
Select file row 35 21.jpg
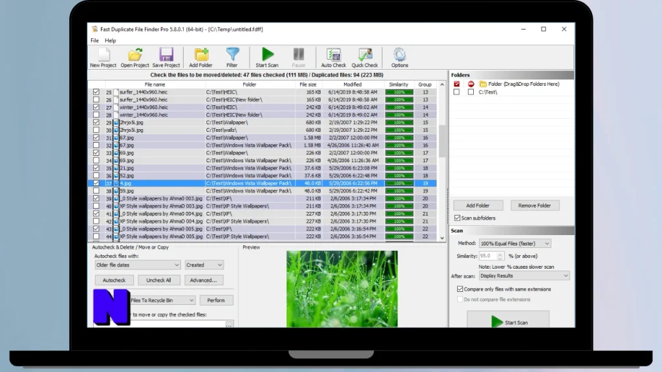262,168
